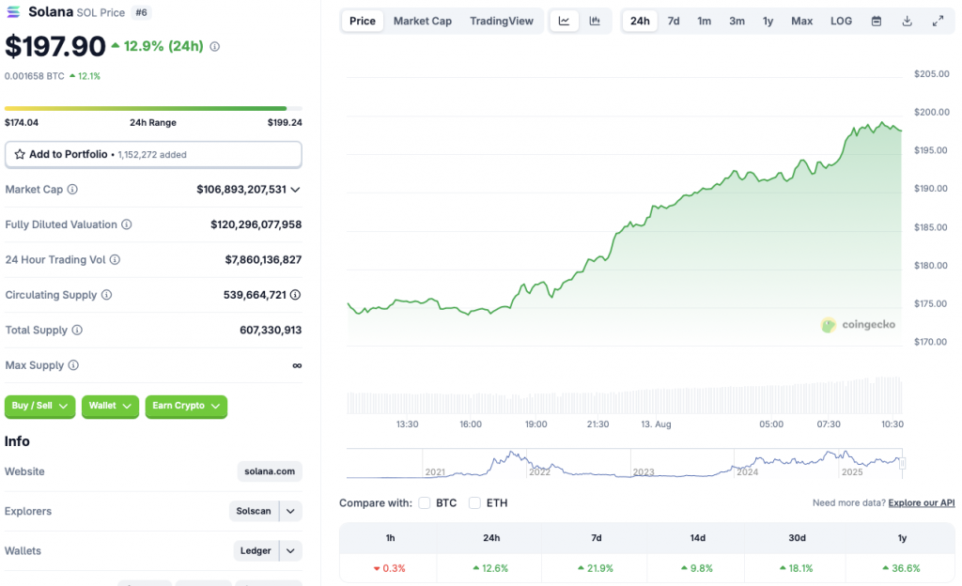Select the 1m time range
962x586 pixels.
pos(705,21)
